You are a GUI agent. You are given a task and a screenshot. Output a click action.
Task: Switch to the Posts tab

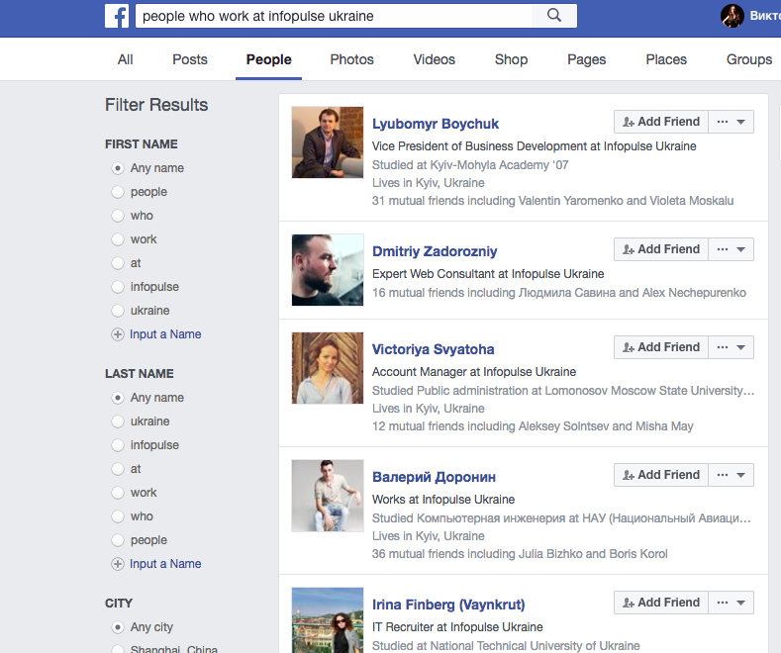tap(190, 59)
